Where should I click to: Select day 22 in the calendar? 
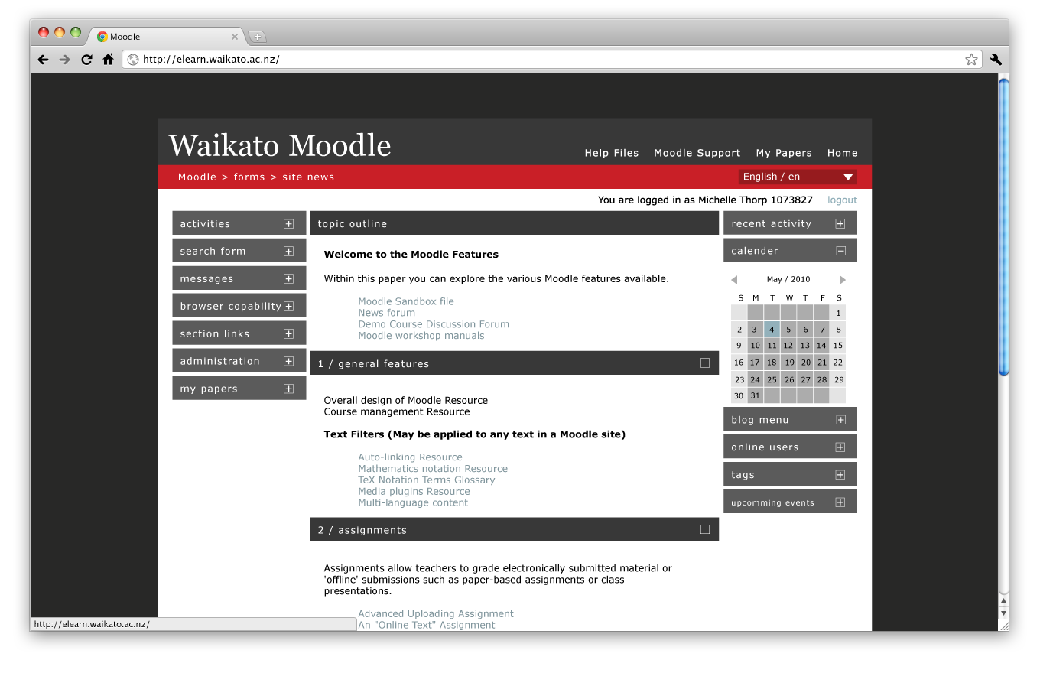click(838, 363)
